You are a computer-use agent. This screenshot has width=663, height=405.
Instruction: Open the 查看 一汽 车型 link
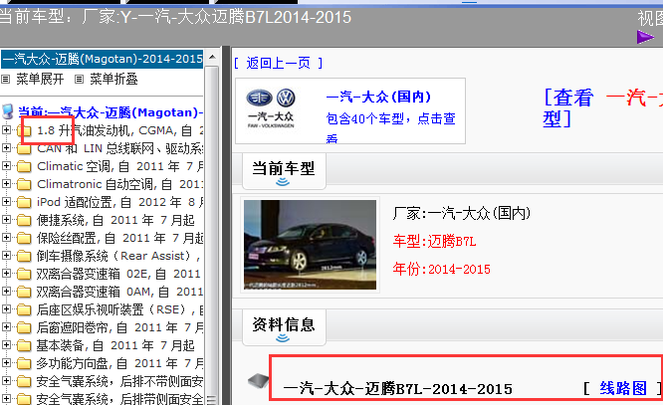603,108
